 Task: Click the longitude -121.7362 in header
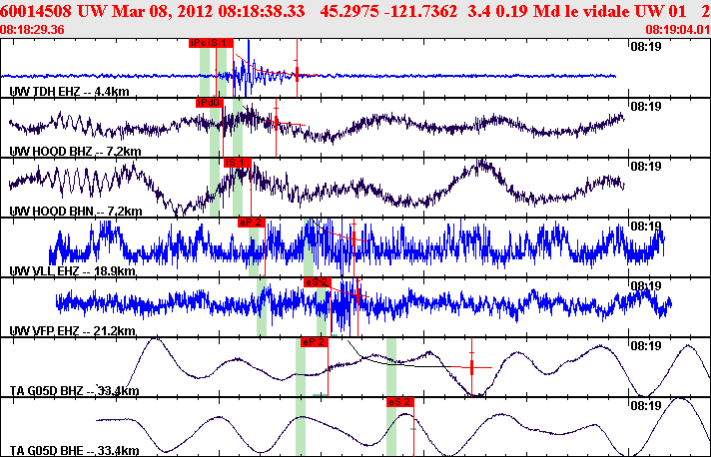coord(420,11)
